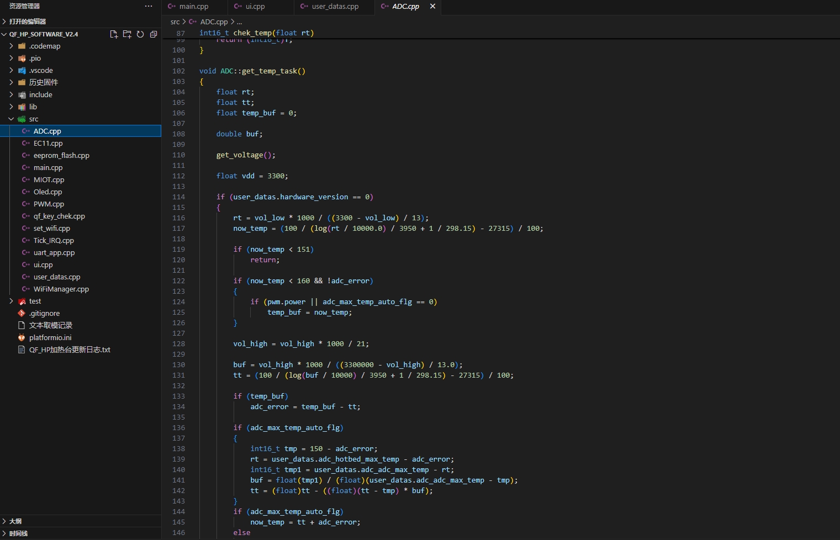The height and width of the screenshot is (540, 840).
Task: Close the ADC.cpp editor tab
Action: 432,6
